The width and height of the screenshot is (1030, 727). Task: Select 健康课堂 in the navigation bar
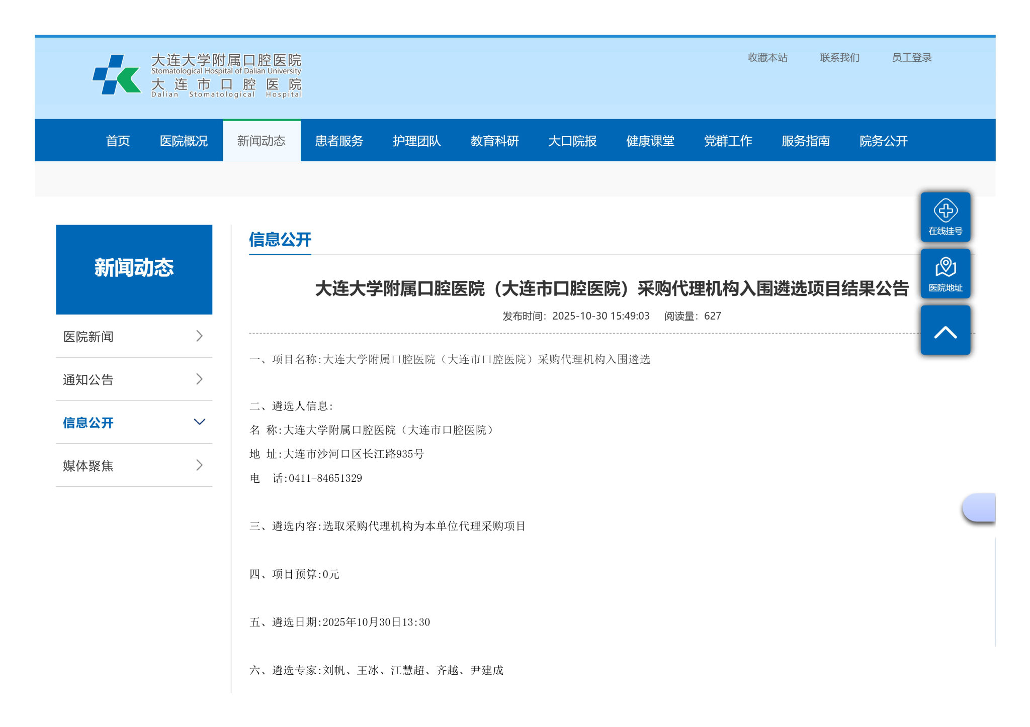(x=650, y=141)
